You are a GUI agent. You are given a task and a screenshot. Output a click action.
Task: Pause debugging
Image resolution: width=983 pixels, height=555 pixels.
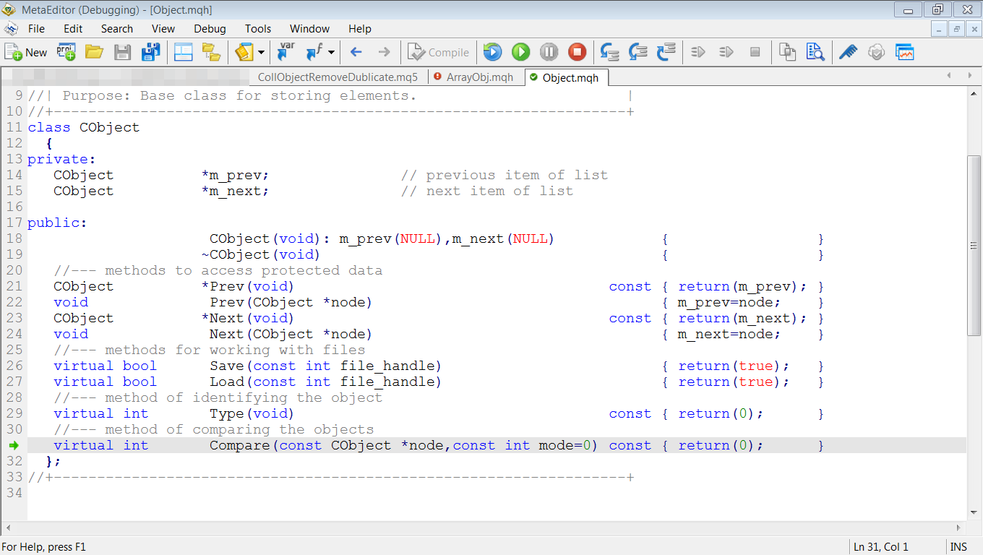pyautogui.click(x=549, y=52)
